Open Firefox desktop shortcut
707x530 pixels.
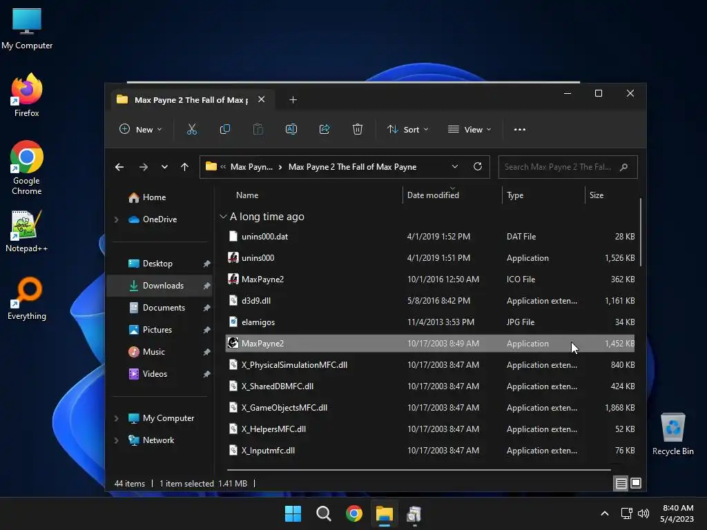27,95
